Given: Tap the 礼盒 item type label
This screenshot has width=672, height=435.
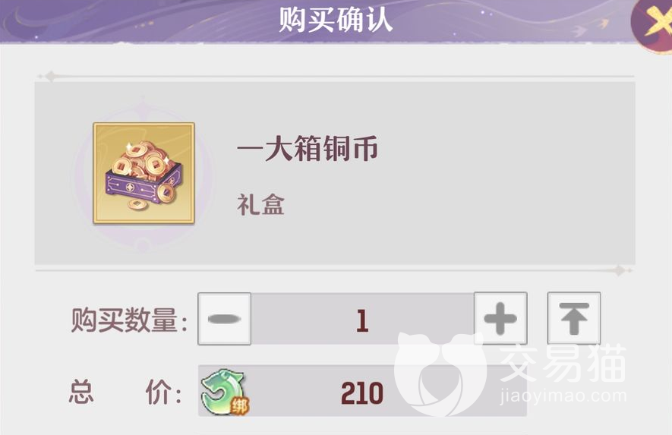Looking at the screenshot, I should [x=260, y=205].
